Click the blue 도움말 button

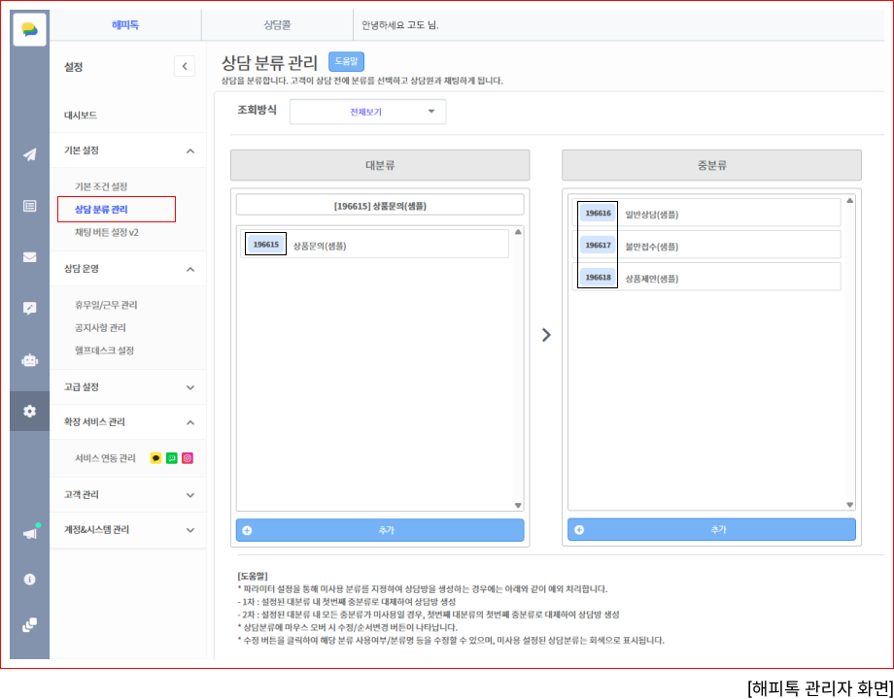(346, 61)
